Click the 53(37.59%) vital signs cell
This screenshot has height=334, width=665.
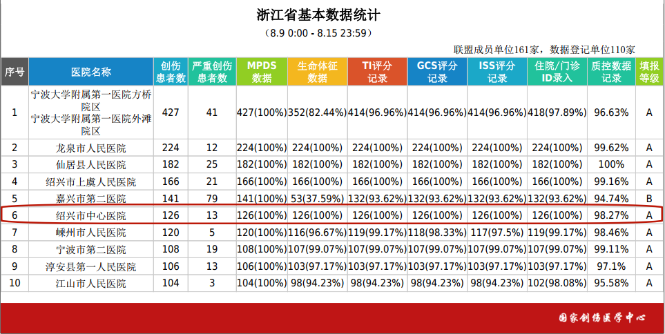[317, 198]
